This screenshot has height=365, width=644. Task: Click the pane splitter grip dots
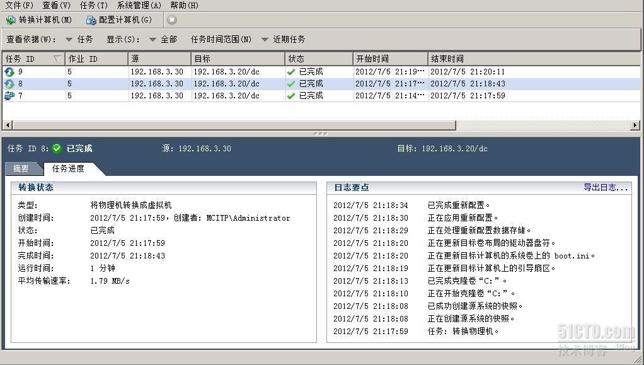(x=320, y=134)
